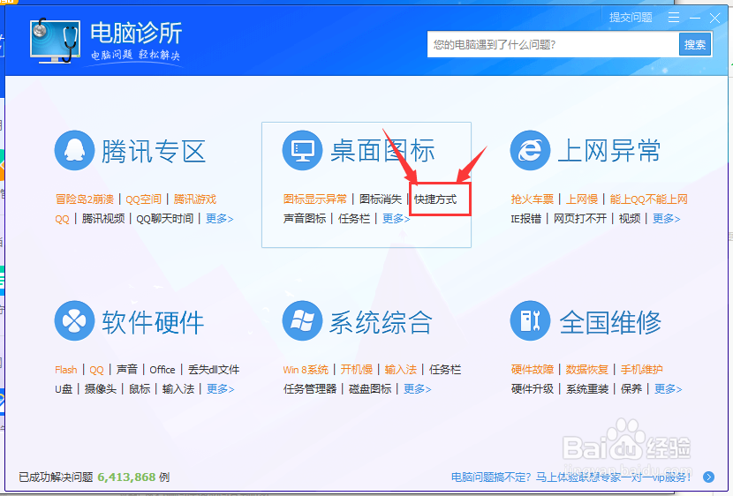The height and width of the screenshot is (496, 733).
Task: Expand 更多> in 软件硬件 section
Action: pyautogui.click(x=221, y=389)
